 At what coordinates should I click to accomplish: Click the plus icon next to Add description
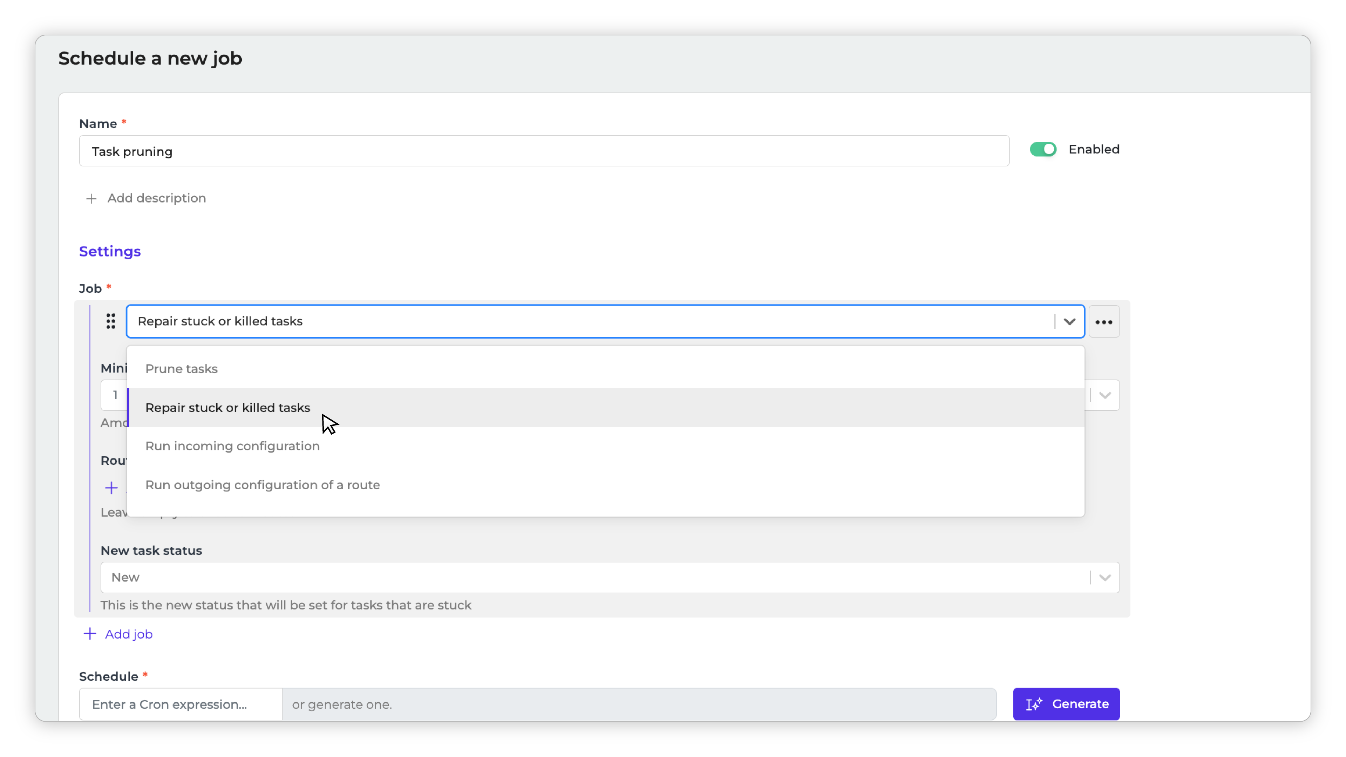[91, 198]
